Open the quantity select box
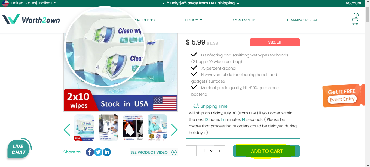Image resolution: width=370 pixels, height=167 pixels. [205, 151]
